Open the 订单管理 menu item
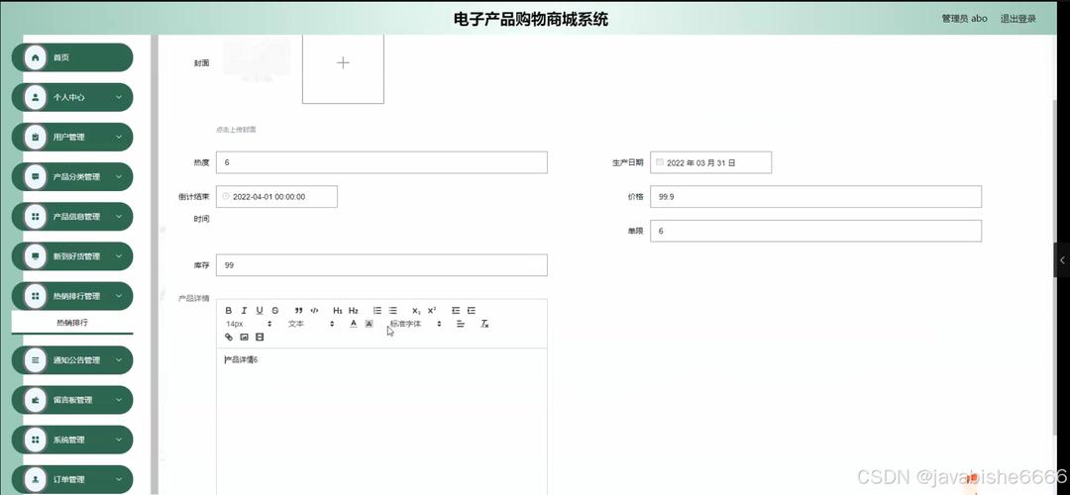The image size is (1070, 495). click(x=72, y=479)
